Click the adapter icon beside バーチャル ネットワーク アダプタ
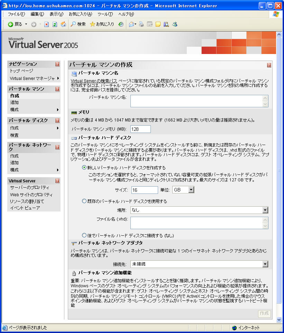Image resolution: width=284 pixels, height=333 pixels. (74, 243)
